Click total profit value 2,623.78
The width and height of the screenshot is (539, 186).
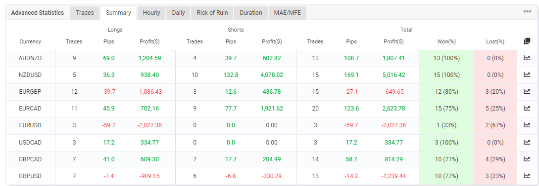point(393,109)
